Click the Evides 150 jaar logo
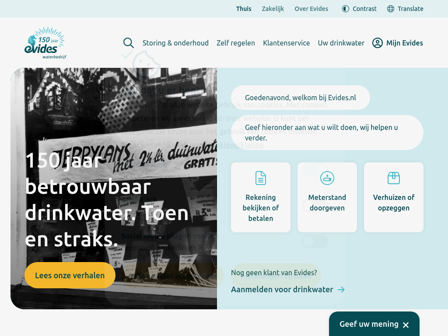Screen dimensions: 448x336 click(45, 43)
